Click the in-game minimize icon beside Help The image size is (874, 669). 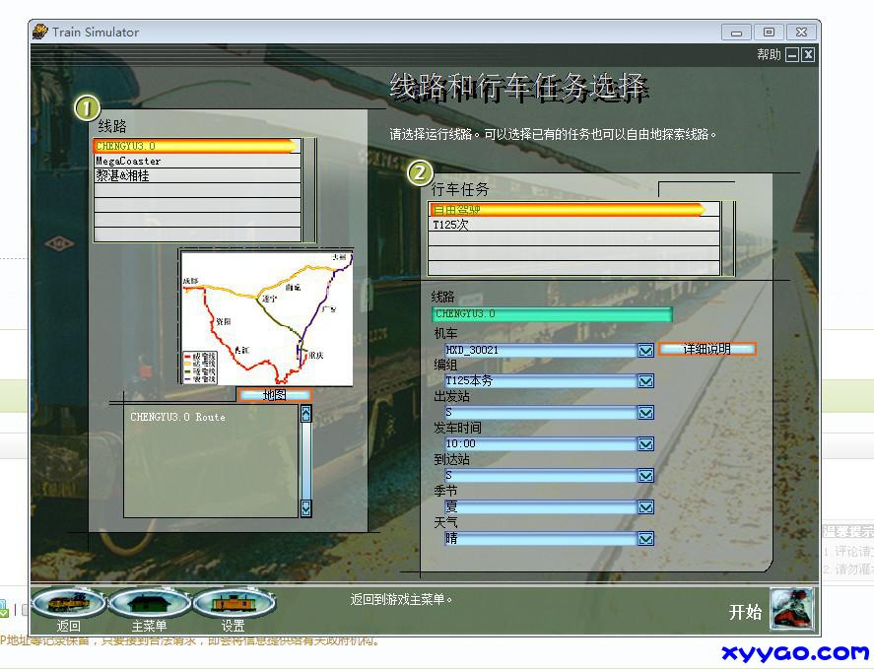tap(792, 55)
